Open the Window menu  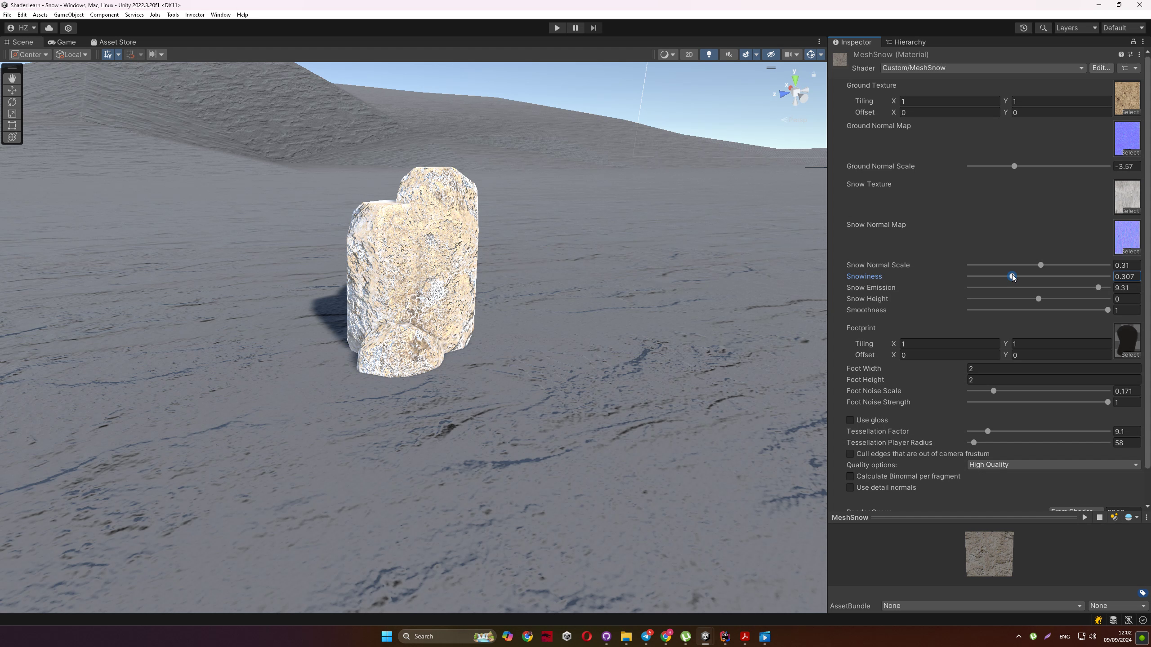[220, 15]
